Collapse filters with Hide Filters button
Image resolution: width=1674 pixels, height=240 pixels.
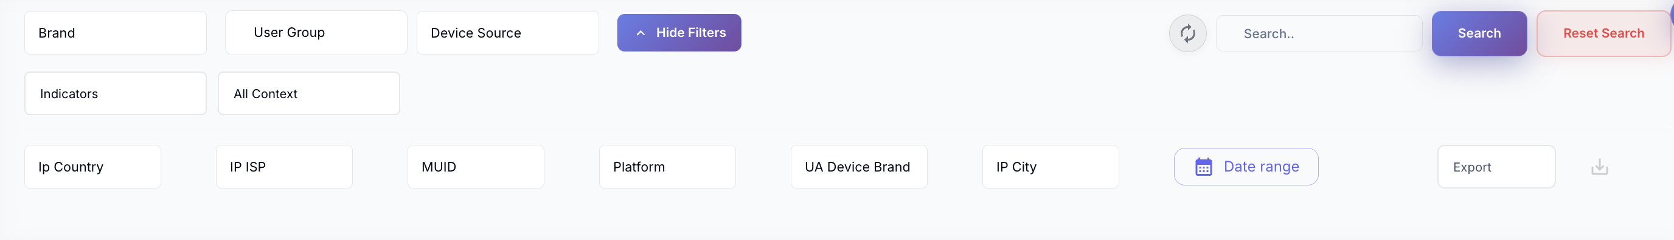point(679,33)
